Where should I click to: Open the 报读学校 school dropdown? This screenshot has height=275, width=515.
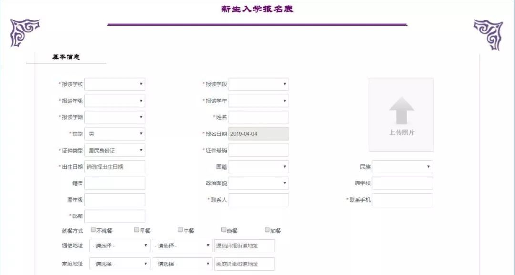tap(115, 84)
